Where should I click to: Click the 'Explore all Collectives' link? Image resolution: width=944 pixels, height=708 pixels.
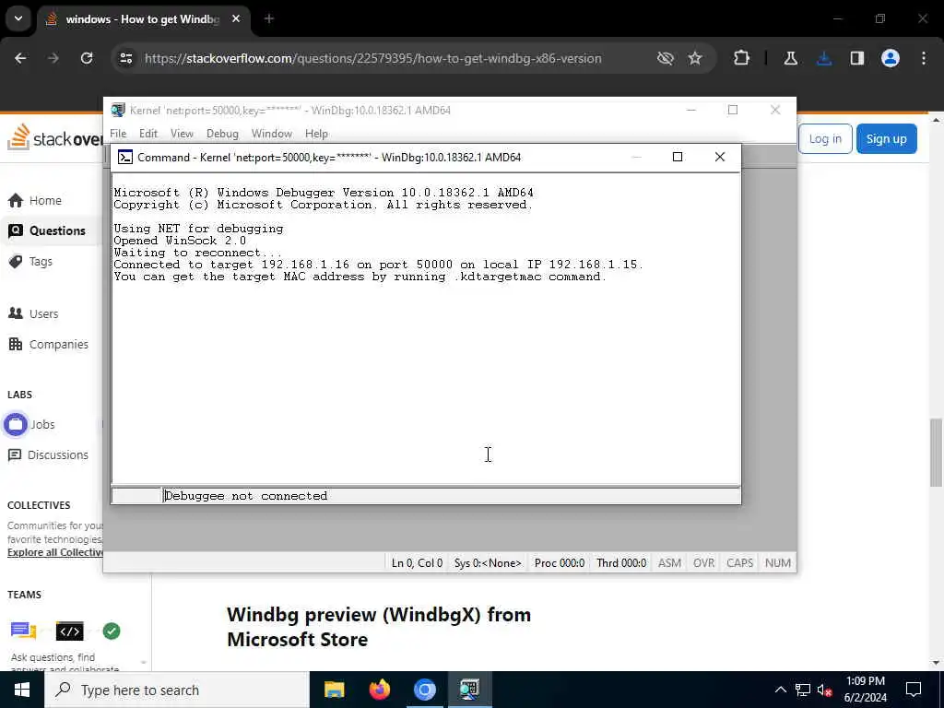(x=54, y=553)
